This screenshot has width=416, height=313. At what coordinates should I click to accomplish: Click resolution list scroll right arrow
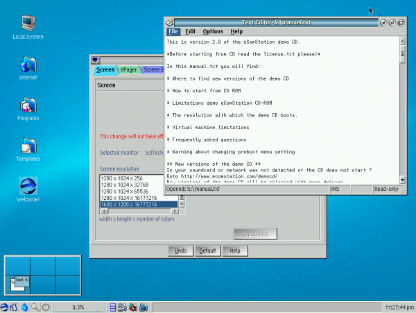pos(175,211)
